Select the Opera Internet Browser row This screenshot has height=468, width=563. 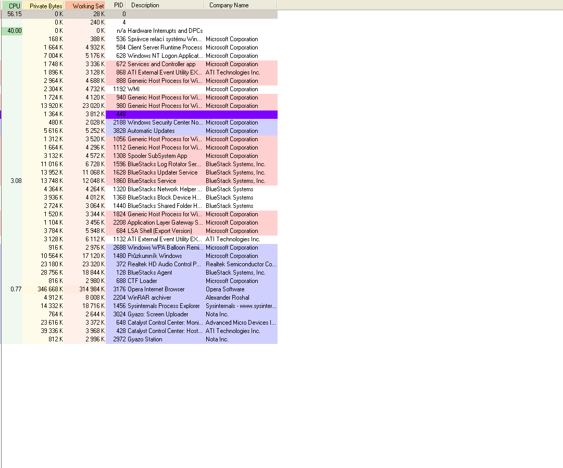[139, 289]
